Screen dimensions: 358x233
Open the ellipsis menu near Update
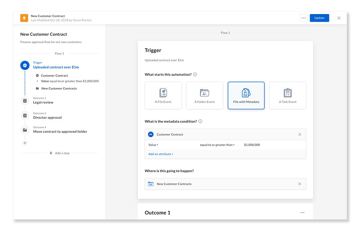(303, 18)
